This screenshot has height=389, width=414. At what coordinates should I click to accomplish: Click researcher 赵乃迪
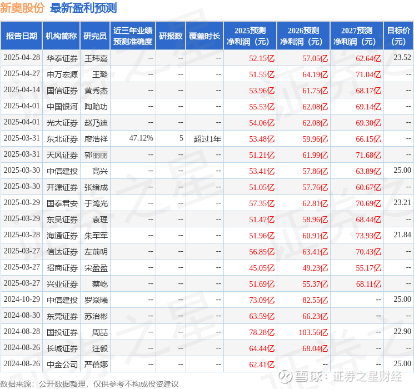[96, 123]
